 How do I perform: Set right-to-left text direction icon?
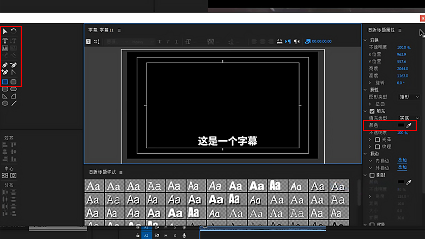click(x=297, y=41)
